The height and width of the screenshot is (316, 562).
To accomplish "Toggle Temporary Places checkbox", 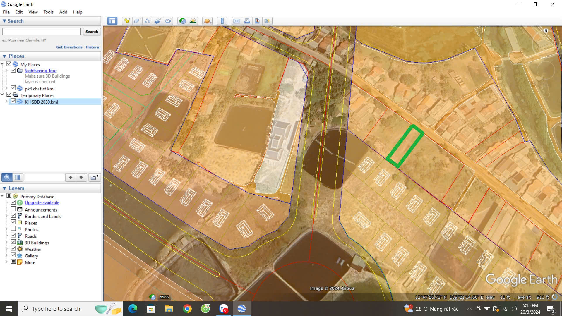I will point(9,95).
